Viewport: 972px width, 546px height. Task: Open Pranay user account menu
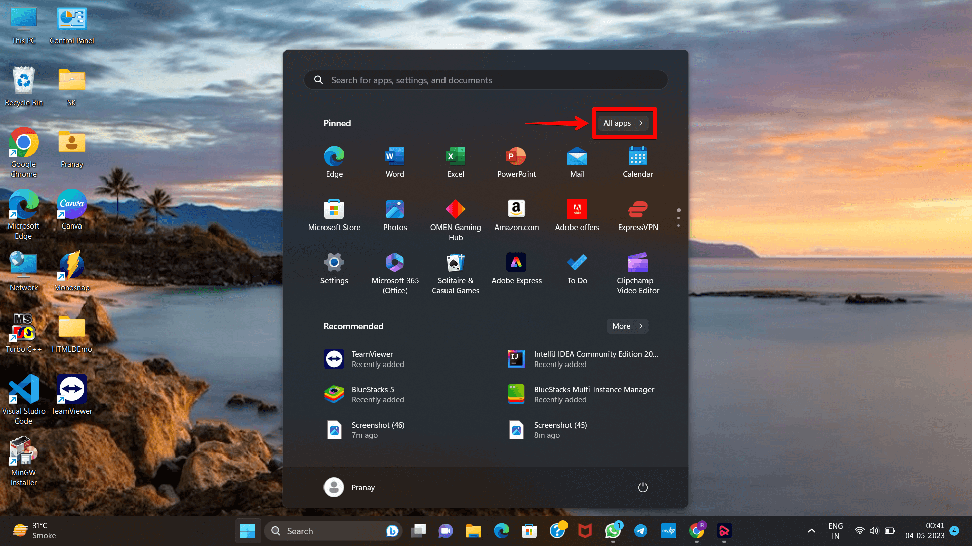click(349, 487)
